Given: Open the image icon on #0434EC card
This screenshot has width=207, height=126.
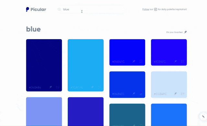Looking at the screenshot, I should click(x=141, y=94).
